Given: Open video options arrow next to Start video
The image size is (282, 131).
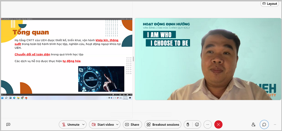Looking at the screenshot, I should (x=117, y=125).
